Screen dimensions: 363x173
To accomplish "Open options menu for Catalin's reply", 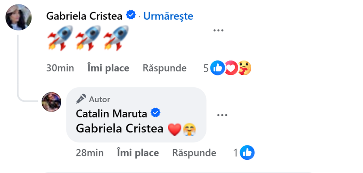I will coord(222,115).
